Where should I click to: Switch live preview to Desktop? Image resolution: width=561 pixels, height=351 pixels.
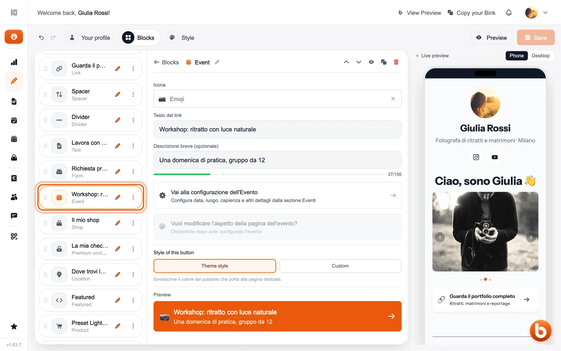click(x=540, y=55)
